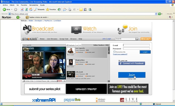
Task: Open the Favoritos star toolbar button
Action: coord(51,10)
